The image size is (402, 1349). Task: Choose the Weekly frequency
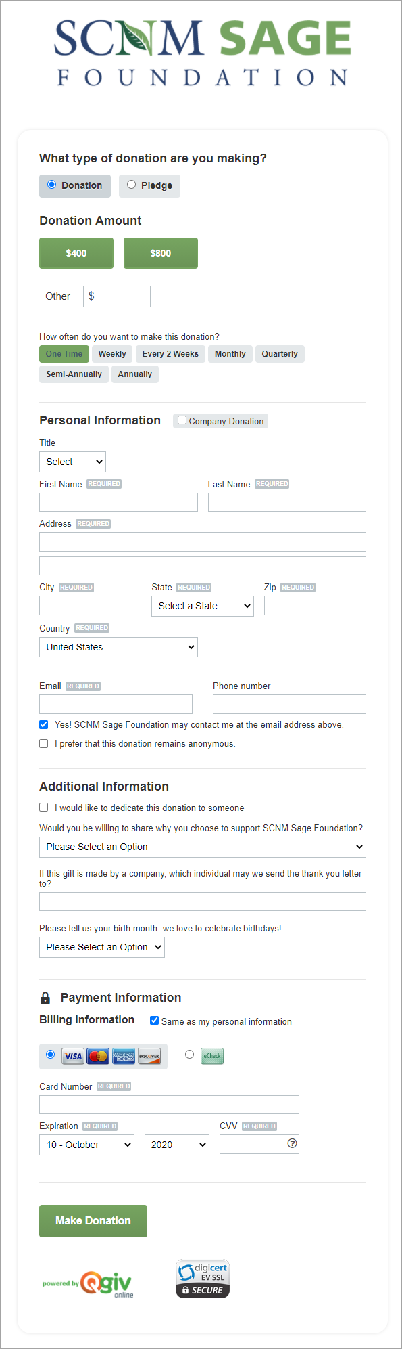(x=112, y=354)
